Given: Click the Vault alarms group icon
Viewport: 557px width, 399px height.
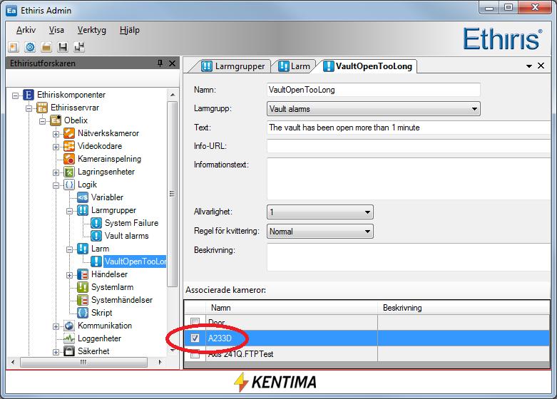Looking at the screenshot, I should coord(96,236).
